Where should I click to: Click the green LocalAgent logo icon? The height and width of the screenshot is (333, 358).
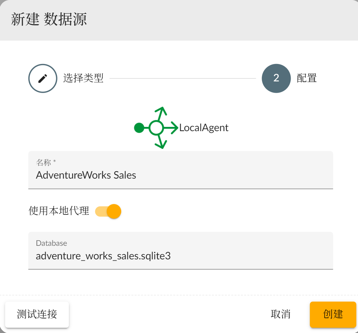pyautogui.click(x=156, y=128)
